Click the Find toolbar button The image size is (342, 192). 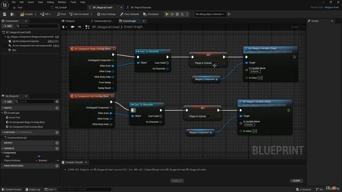[x=61, y=14]
